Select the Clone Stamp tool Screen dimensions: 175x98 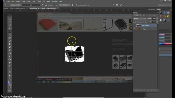[10, 44]
